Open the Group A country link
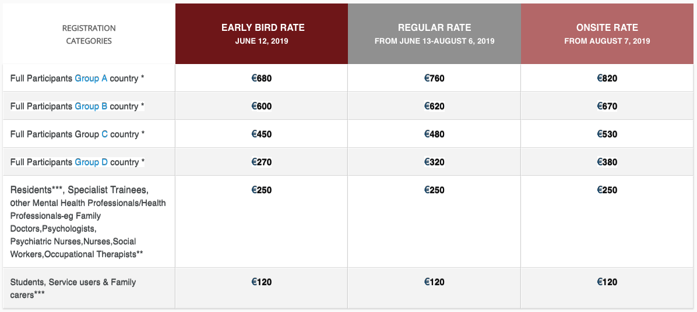The height and width of the screenshot is (312, 697). coord(91,79)
